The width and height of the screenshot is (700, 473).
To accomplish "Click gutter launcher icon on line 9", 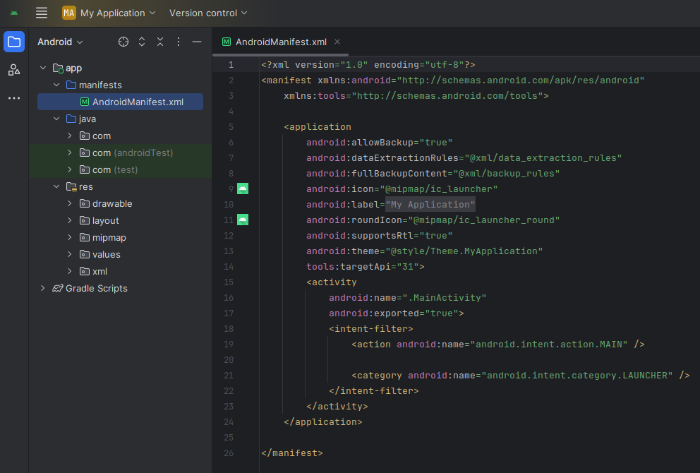I will pos(243,189).
